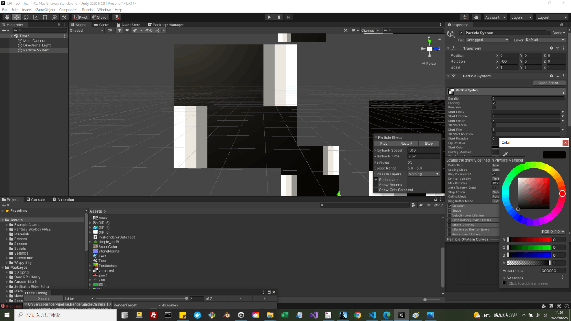The image size is (571, 321).
Task: Open the Tag Untagged dropdown
Action: coord(487,40)
